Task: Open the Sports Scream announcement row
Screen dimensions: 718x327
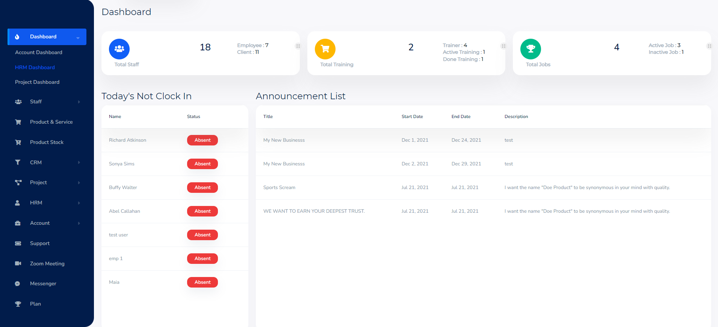Action: click(483, 188)
